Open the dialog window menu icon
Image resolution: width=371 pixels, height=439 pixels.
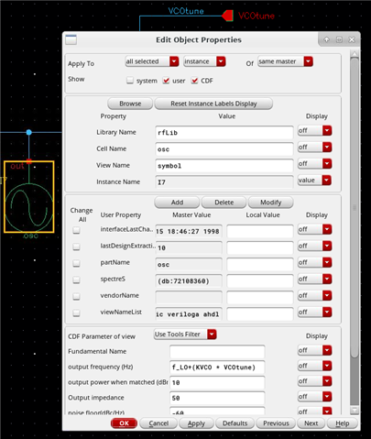tap(71, 39)
